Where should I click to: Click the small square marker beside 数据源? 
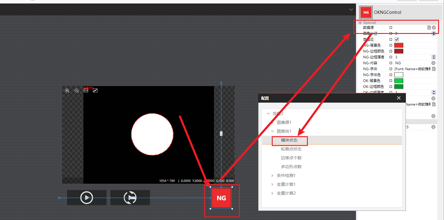click(391, 27)
